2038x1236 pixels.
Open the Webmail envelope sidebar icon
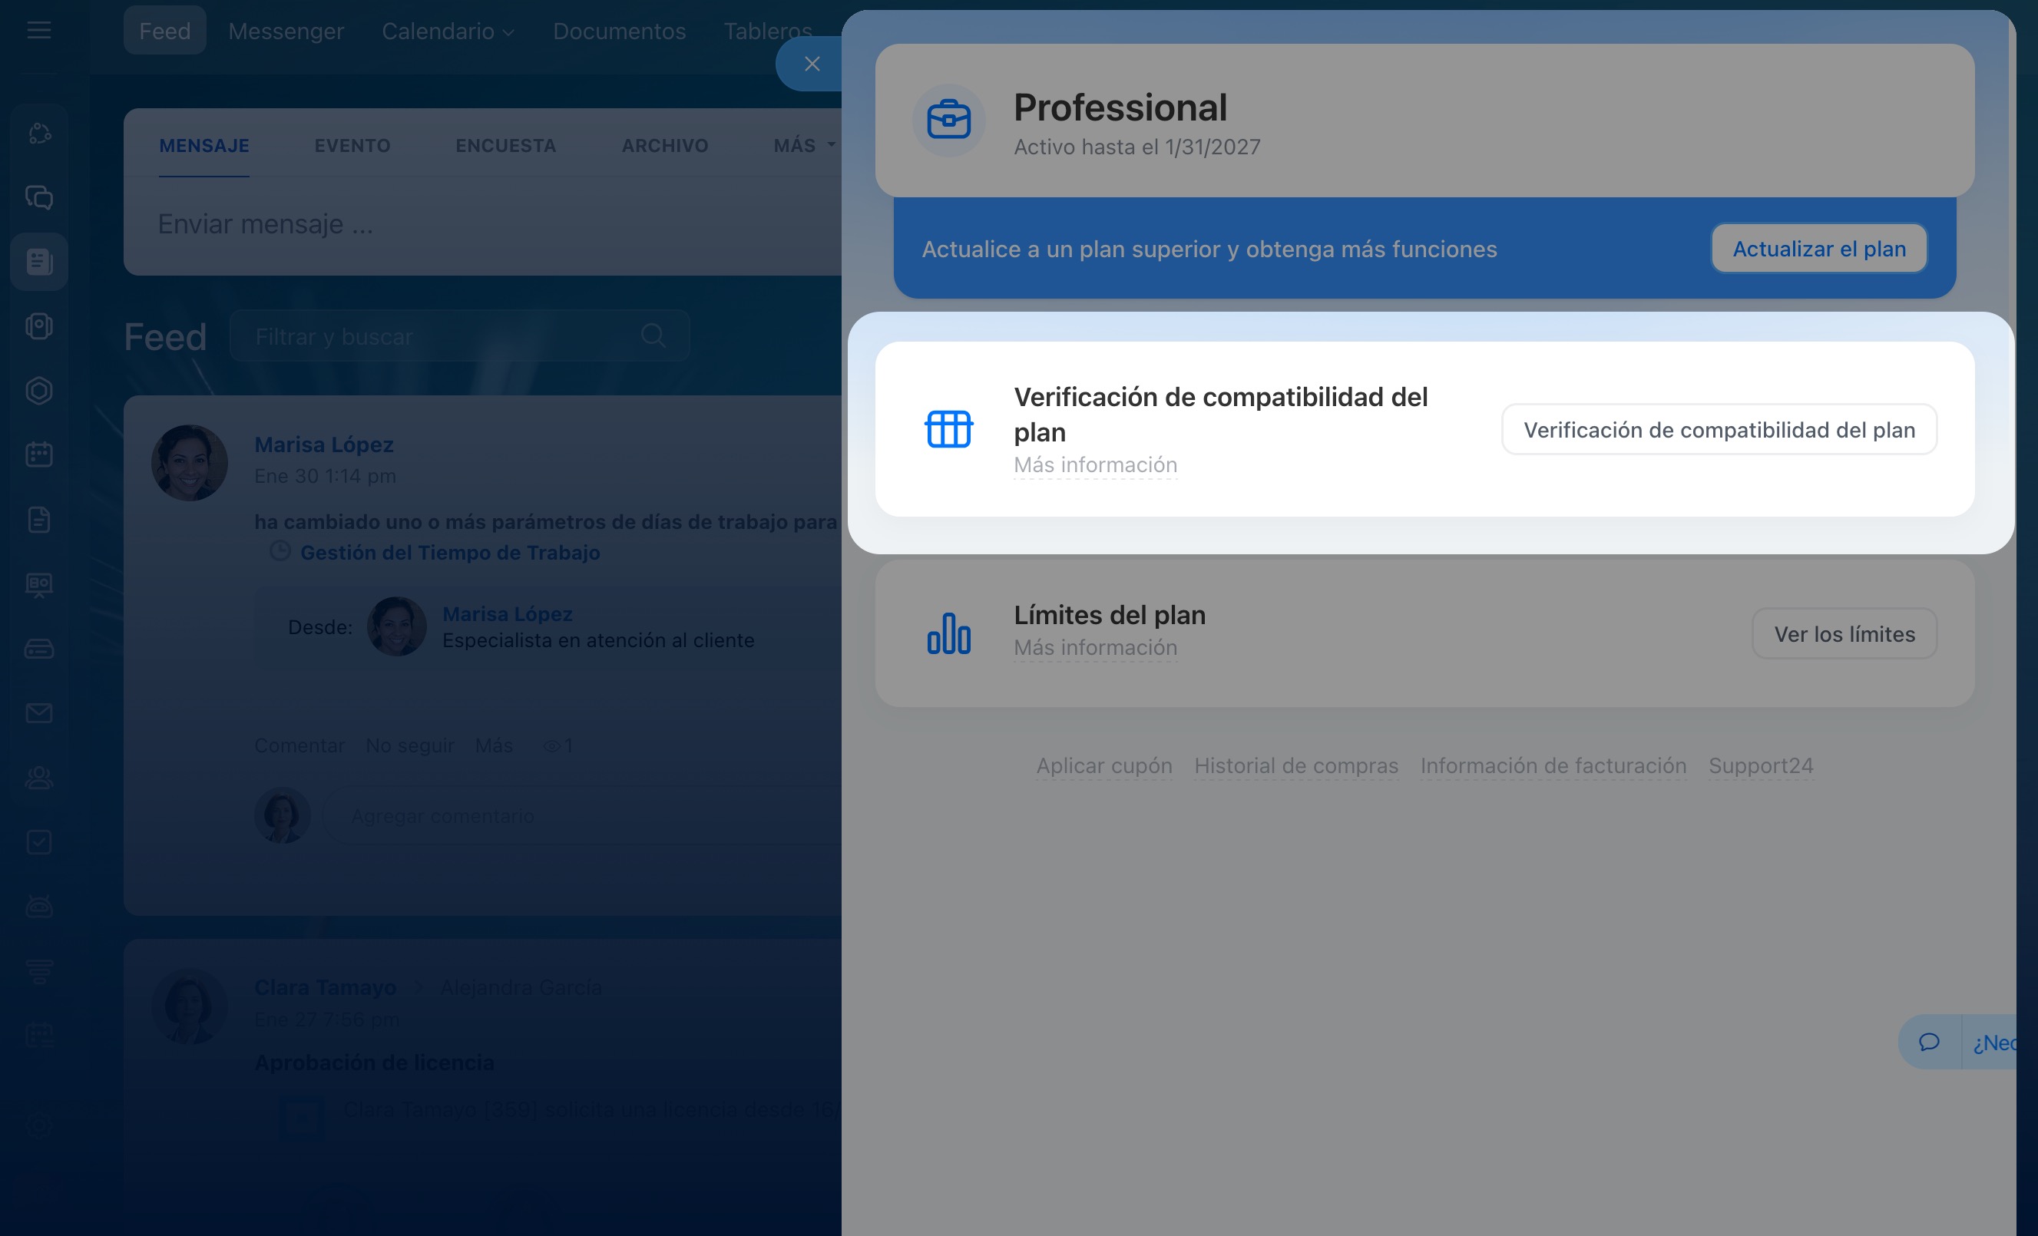39,712
